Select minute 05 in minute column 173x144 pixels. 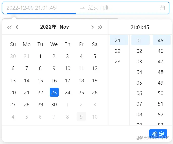pos(139,83)
